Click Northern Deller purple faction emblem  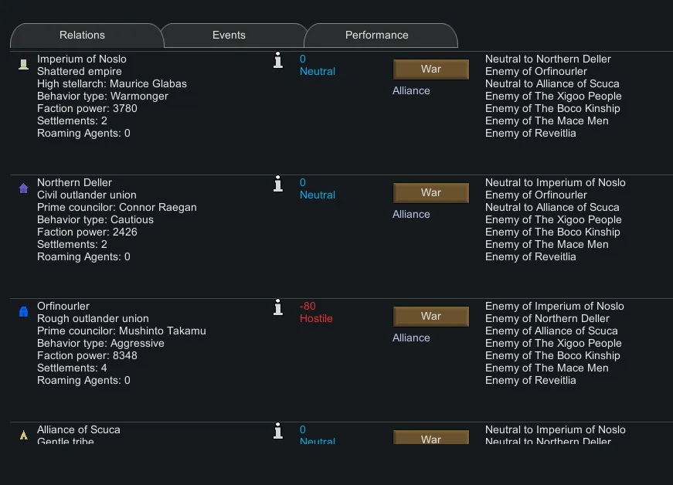23,188
